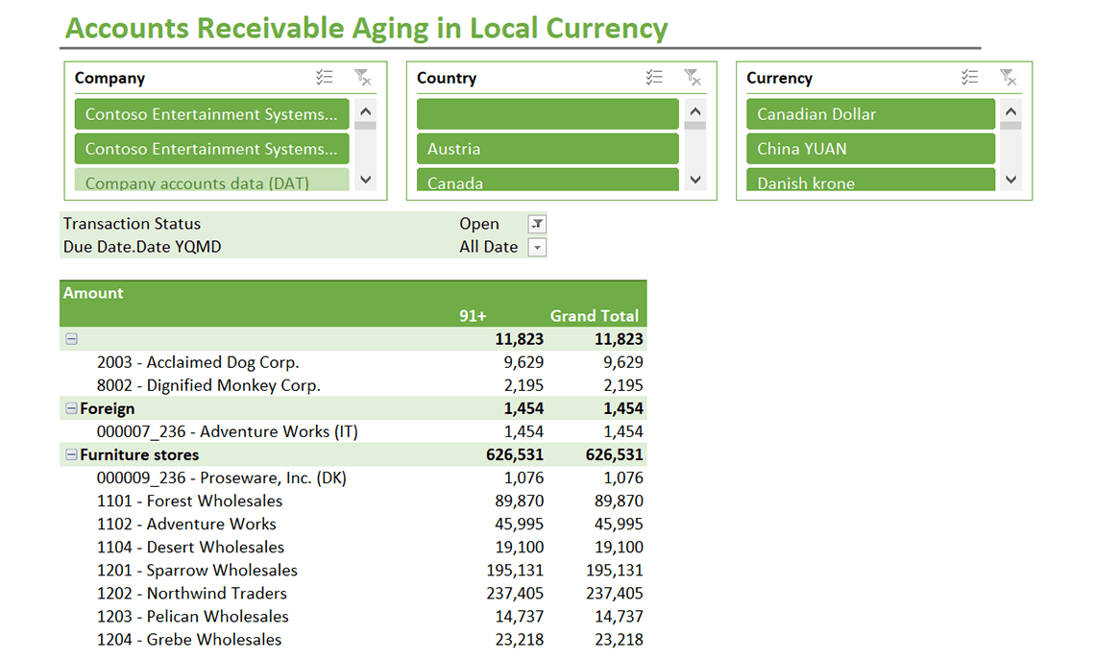Clear filter on Currency slicer
Viewport: 1095px width, 660px height.
(1008, 78)
